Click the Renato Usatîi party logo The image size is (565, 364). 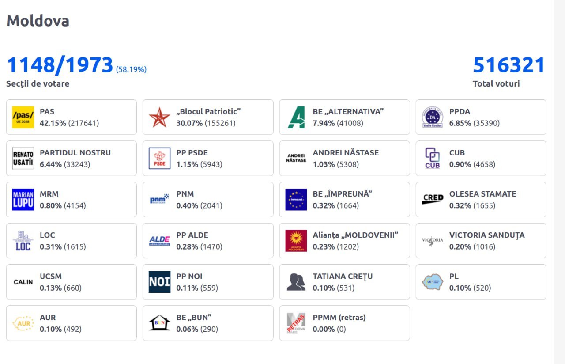click(23, 159)
